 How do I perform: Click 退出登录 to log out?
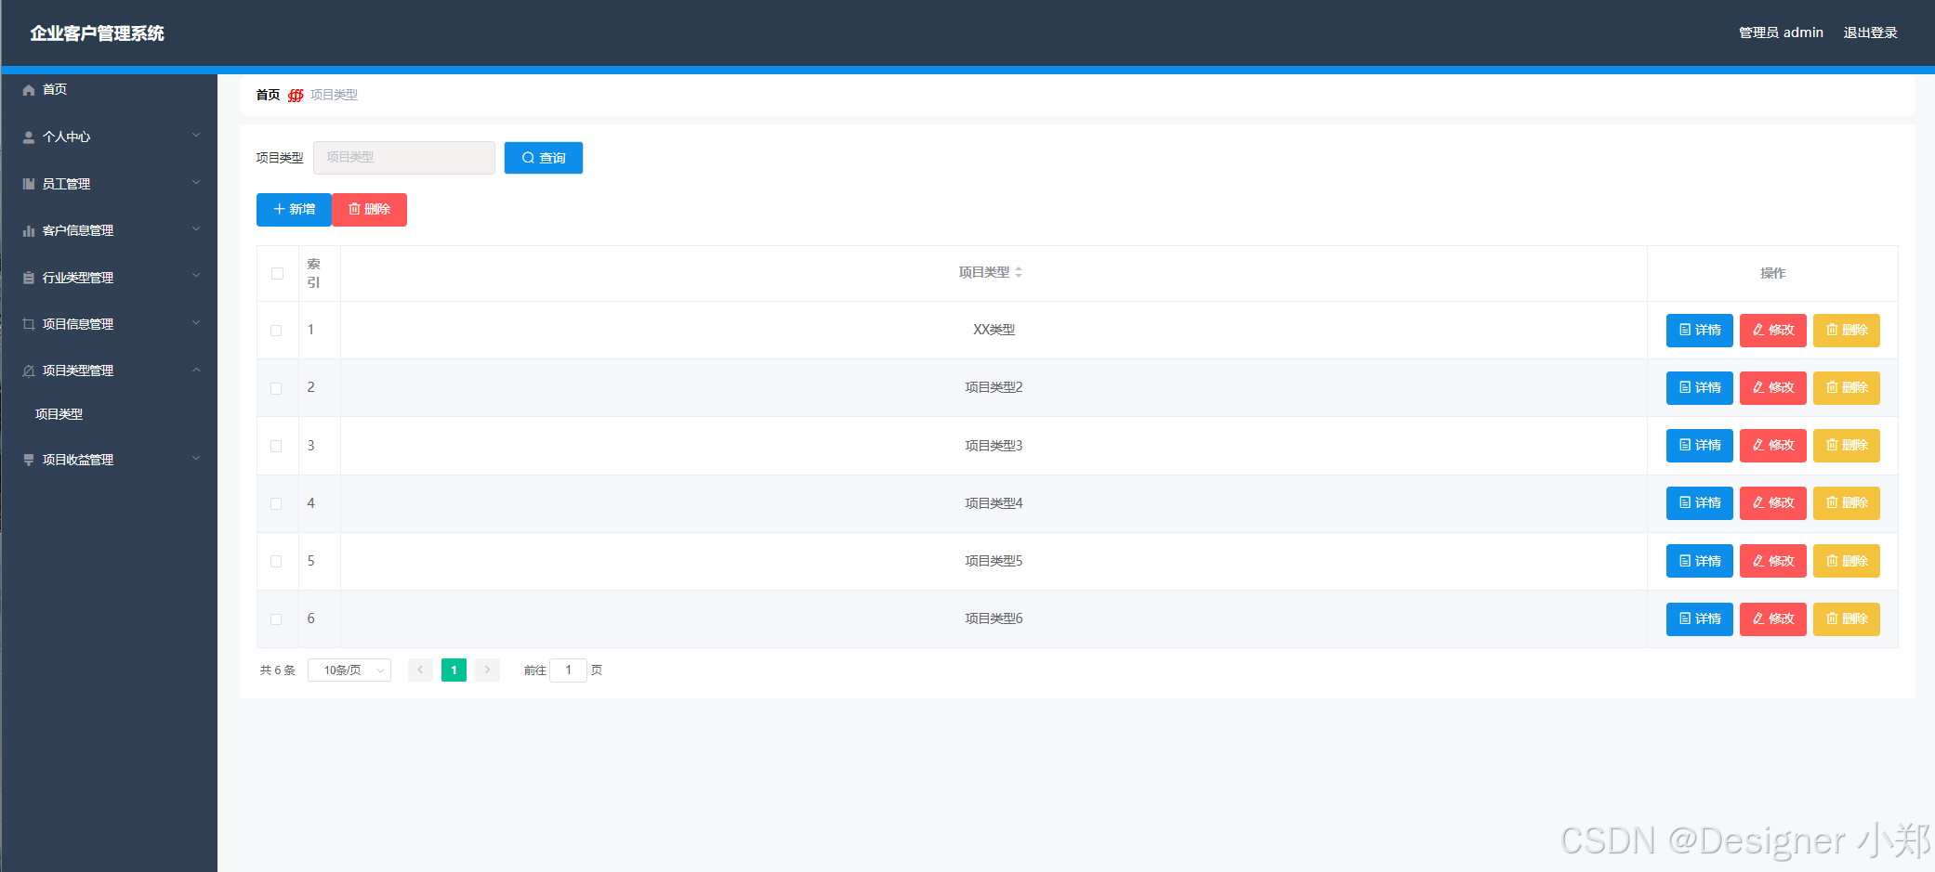(x=1870, y=33)
